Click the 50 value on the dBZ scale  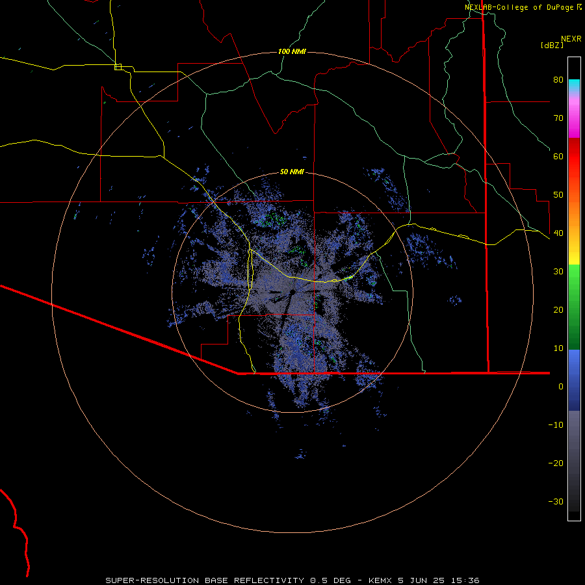[558, 195]
